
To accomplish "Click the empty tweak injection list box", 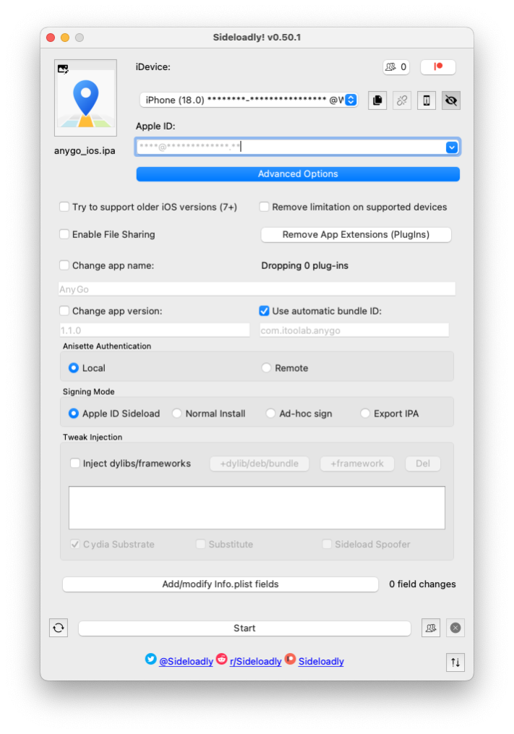I will (x=257, y=508).
